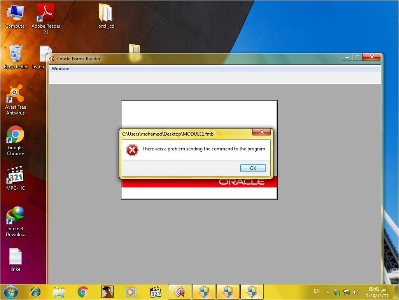
Task: Select the Avast Free Antivirus shortcut
Action: pos(16,97)
